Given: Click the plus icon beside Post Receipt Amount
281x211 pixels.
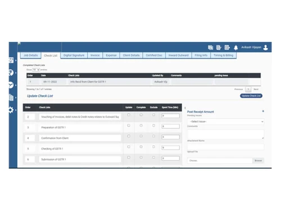Looking at the screenshot, I should coord(263,111).
